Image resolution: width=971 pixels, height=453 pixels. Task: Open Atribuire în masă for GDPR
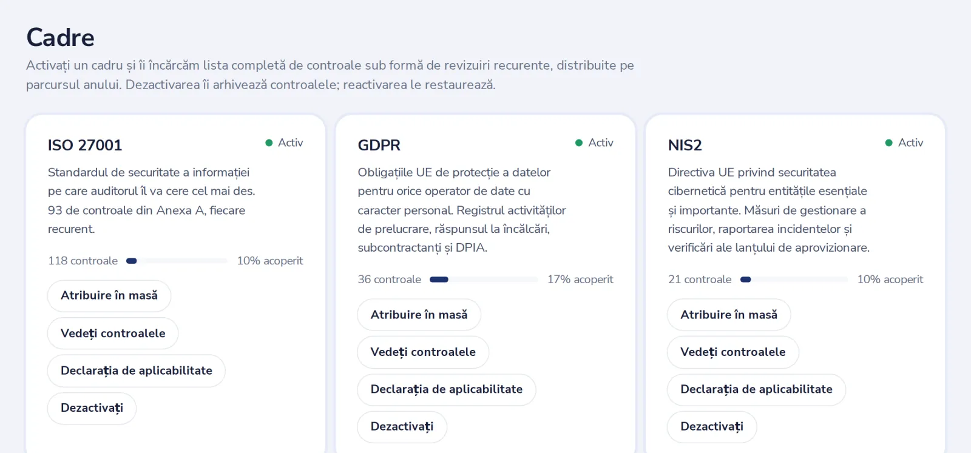(x=419, y=315)
